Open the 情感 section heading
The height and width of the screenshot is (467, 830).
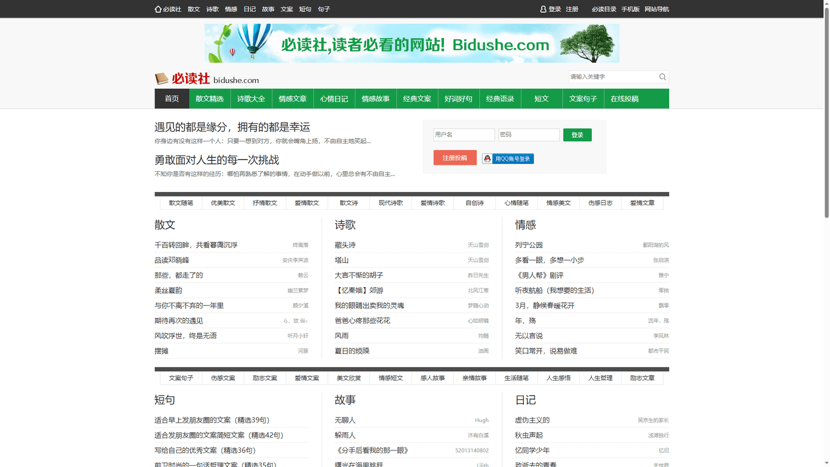[526, 225]
